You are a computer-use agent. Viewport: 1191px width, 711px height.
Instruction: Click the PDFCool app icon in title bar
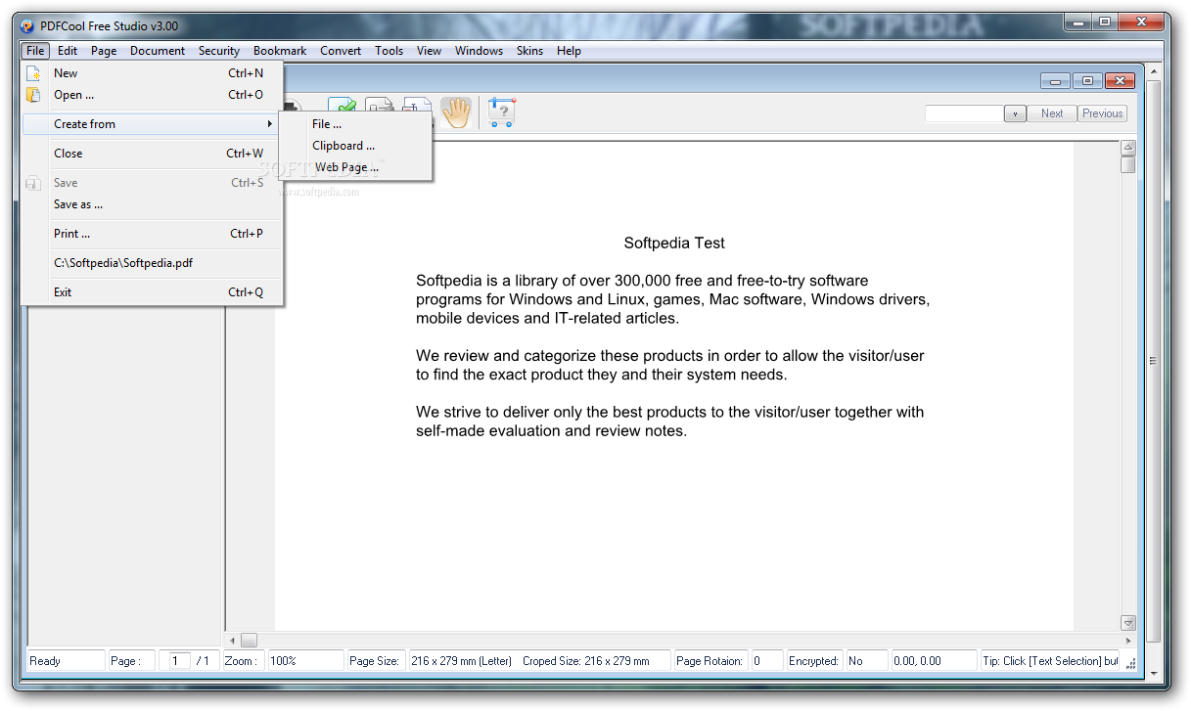point(27,25)
